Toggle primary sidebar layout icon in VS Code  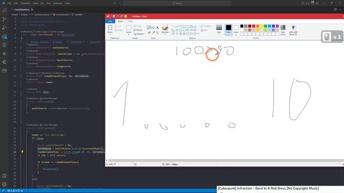click(x=303, y=3)
